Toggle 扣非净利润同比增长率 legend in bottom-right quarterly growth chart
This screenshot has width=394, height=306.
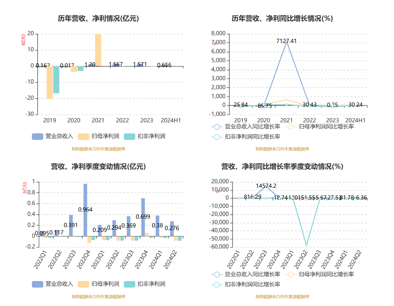click(x=246, y=284)
